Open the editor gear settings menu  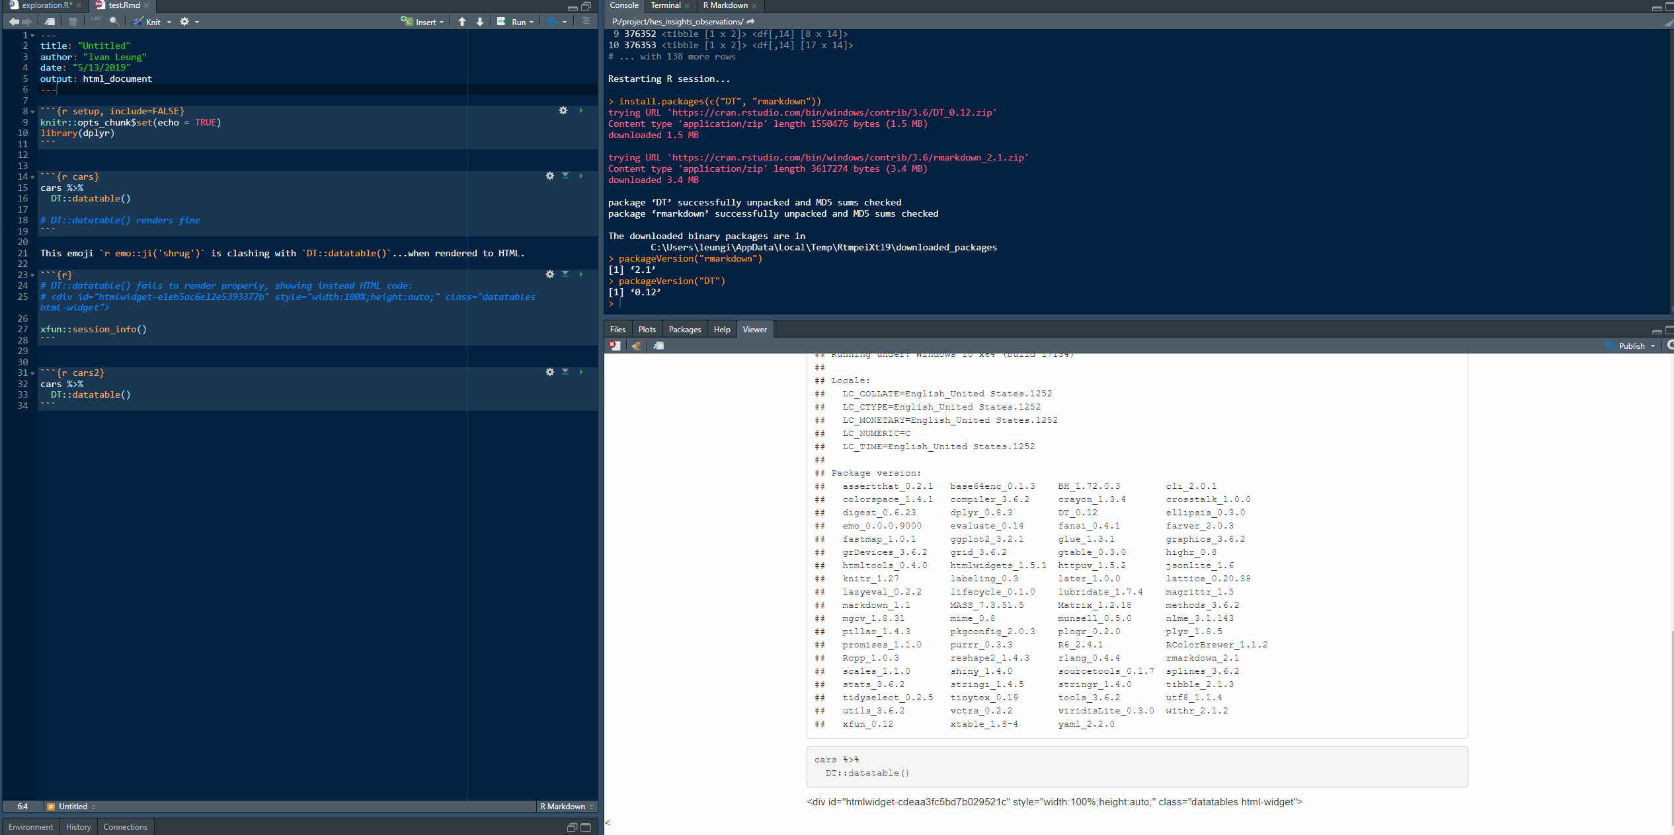click(x=185, y=22)
